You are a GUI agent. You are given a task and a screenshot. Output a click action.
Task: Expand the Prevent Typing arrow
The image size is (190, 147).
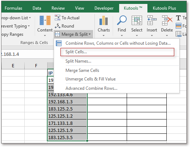[x=29, y=26]
